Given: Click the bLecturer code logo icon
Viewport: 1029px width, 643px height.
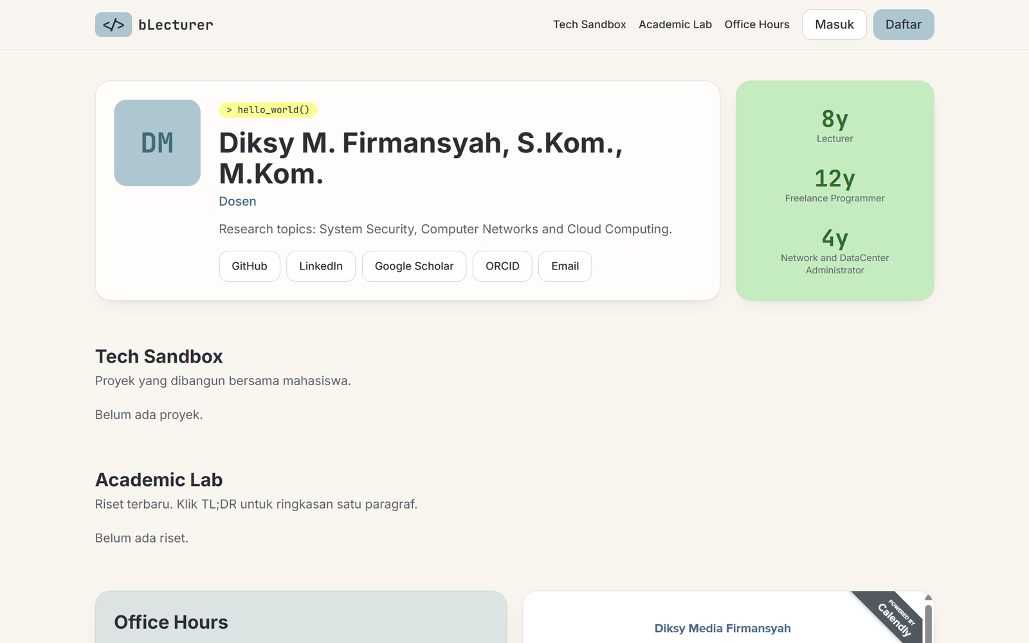Looking at the screenshot, I should pyautogui.click(x=113, y=24).
